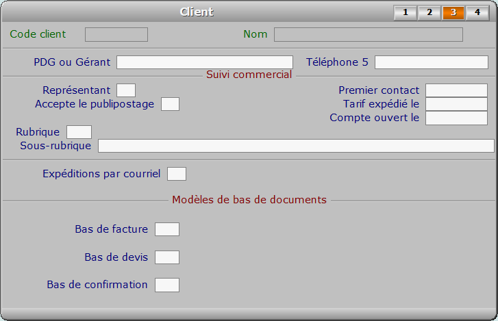Click the Rubrique input box
Screen dimensions: 498x321
79,132
